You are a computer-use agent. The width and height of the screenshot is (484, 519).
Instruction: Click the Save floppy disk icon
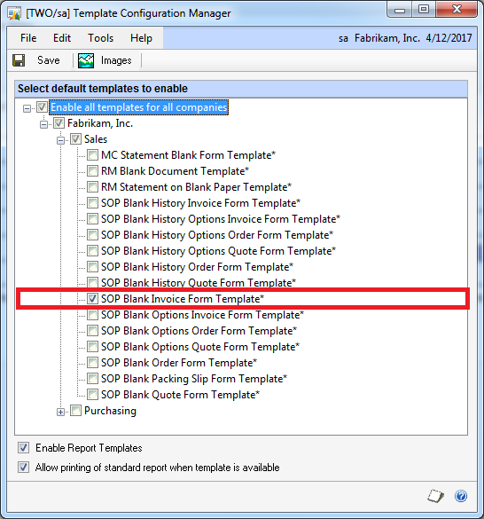pos(19,60)
